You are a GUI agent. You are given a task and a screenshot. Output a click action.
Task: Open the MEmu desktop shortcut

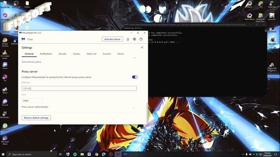pyautogui.click(x=250, y=4)
